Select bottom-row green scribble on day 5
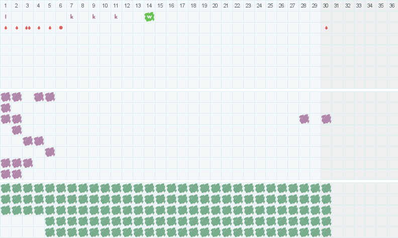The height and width of the screenshot is (238, 398). [x=50, y=232]
